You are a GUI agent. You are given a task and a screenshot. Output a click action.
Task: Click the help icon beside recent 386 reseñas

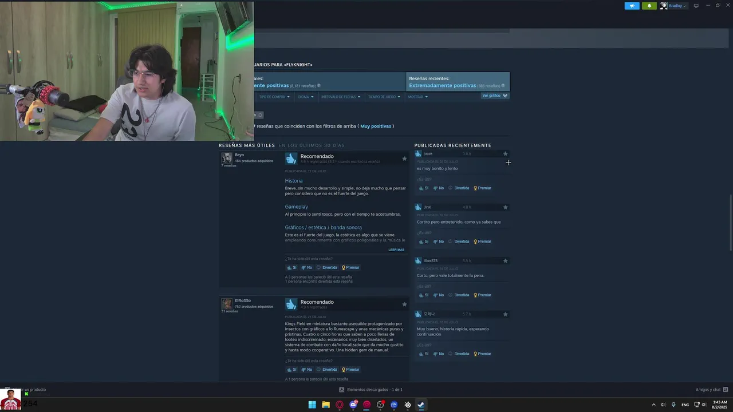coord(503,86)
